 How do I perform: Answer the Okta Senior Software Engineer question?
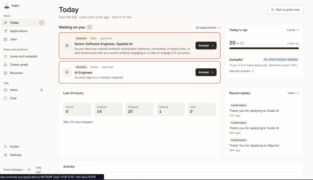(x=206, y=45)
